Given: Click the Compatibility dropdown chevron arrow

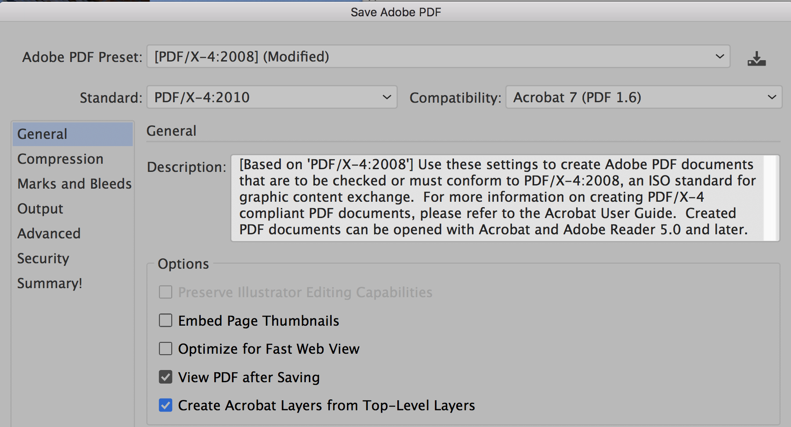Looking at the screenshot, I should pyautogui.click(x=772, y=97).
